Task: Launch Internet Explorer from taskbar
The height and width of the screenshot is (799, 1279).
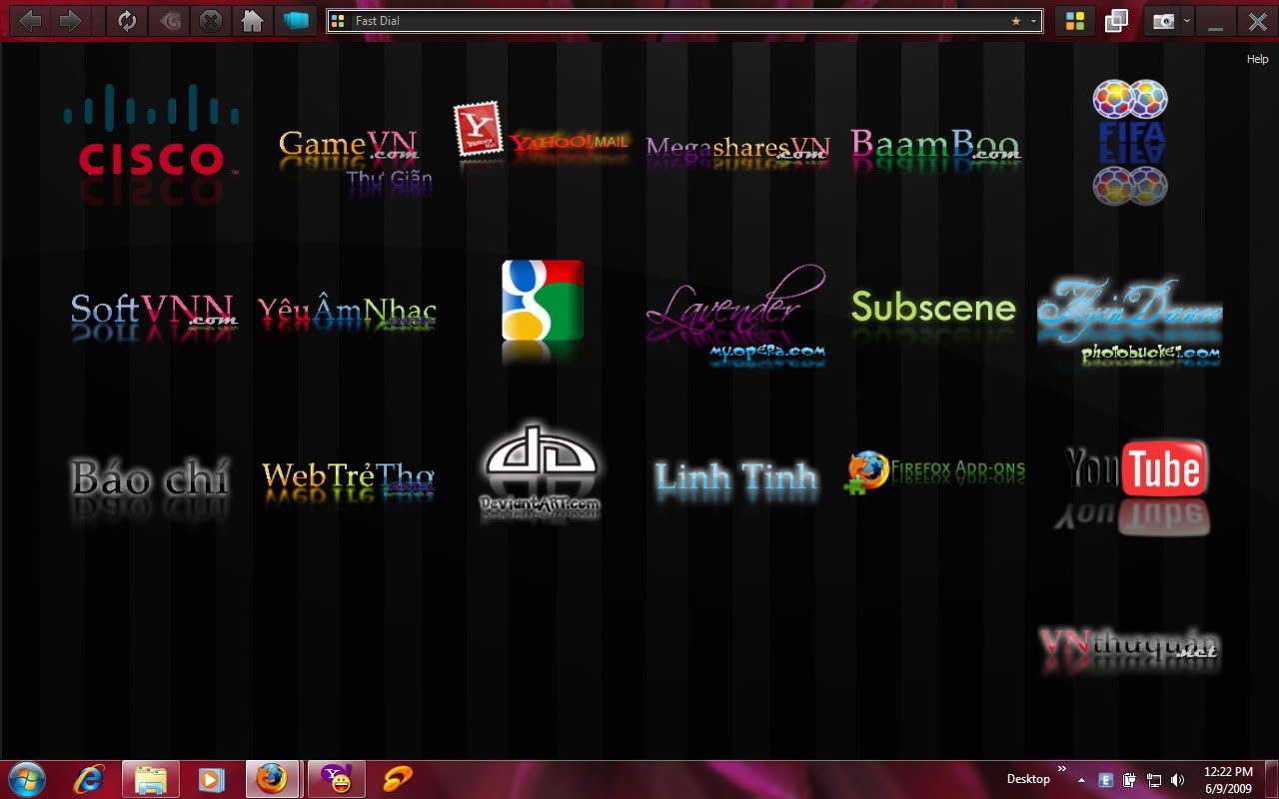Action: pos(89,779)
